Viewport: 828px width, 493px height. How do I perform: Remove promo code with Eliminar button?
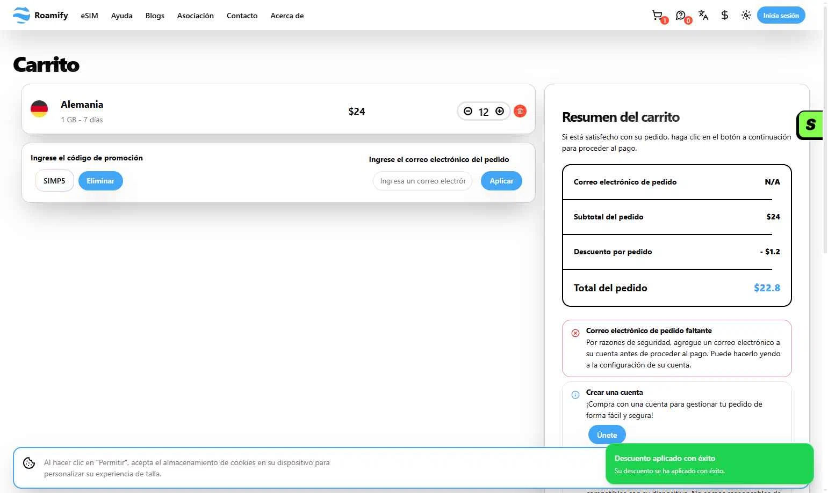pyautogui.click(x=100, y=181)
